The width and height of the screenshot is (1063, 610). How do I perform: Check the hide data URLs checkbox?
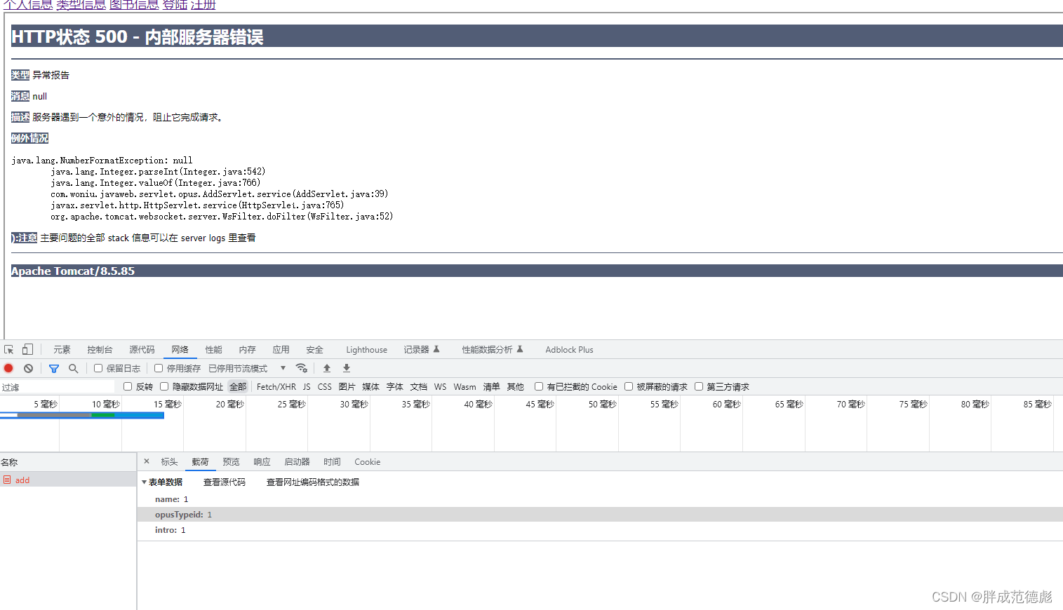click(164, 386)
